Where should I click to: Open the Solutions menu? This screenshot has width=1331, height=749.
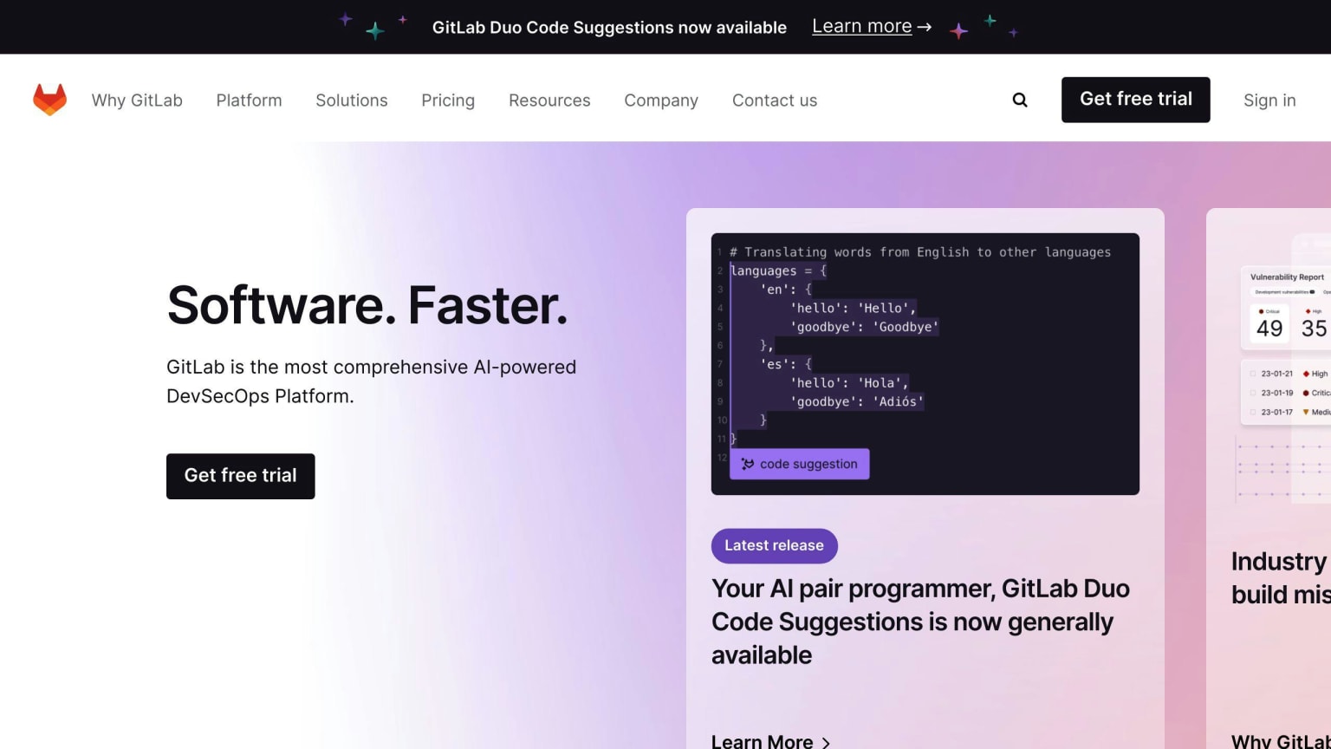click(x=352, y=100)
